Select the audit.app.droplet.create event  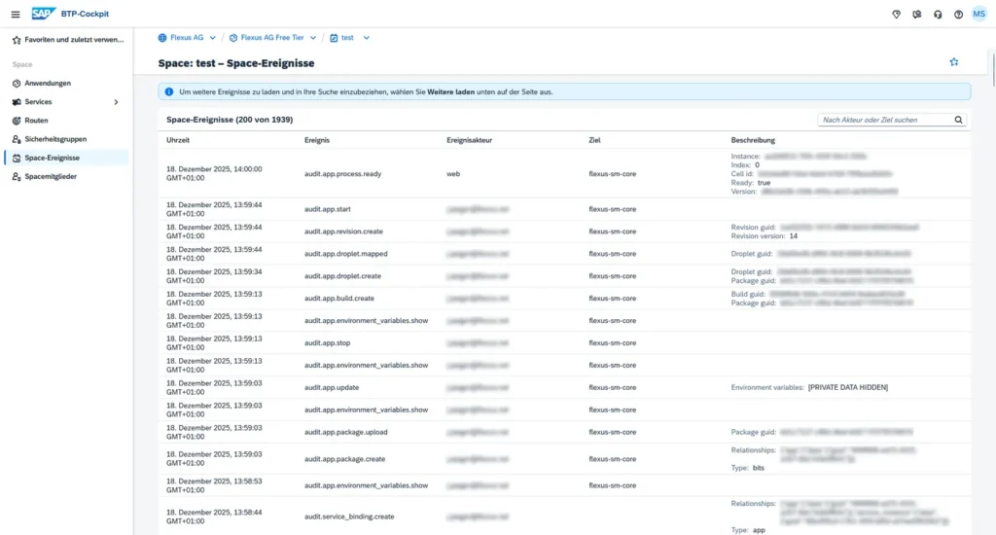342,275
